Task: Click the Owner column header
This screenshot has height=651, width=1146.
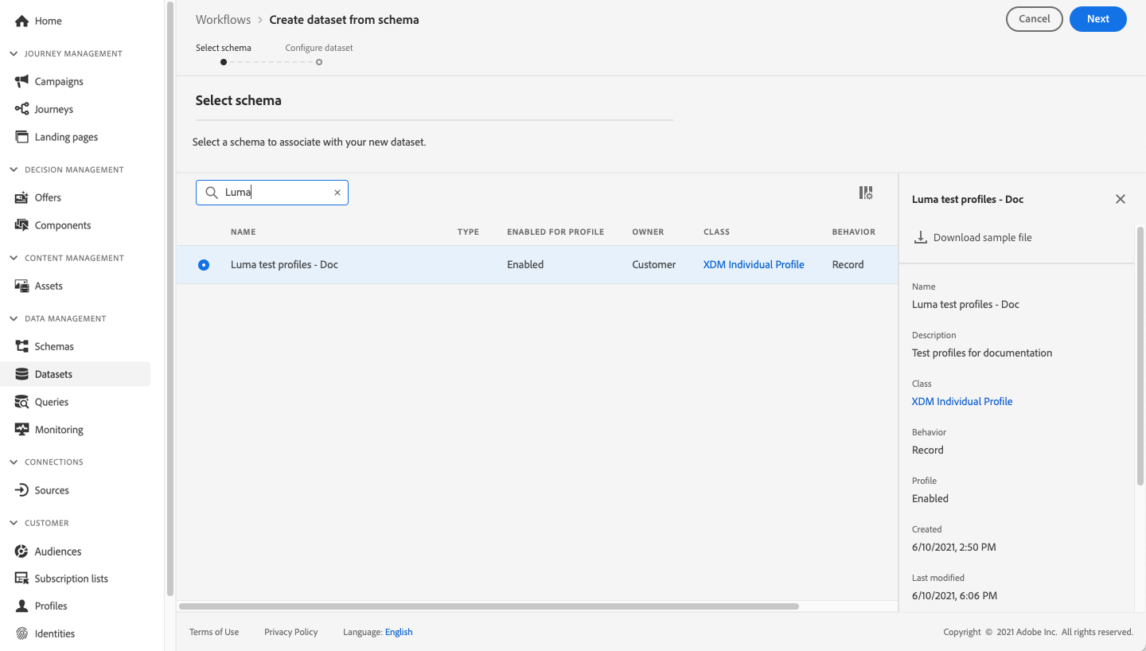Action: pos(648,232)
